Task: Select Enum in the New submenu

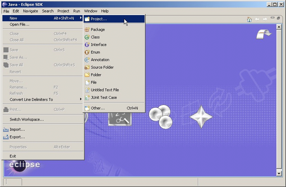Action: pyautogui.click(x=114, y=52)
